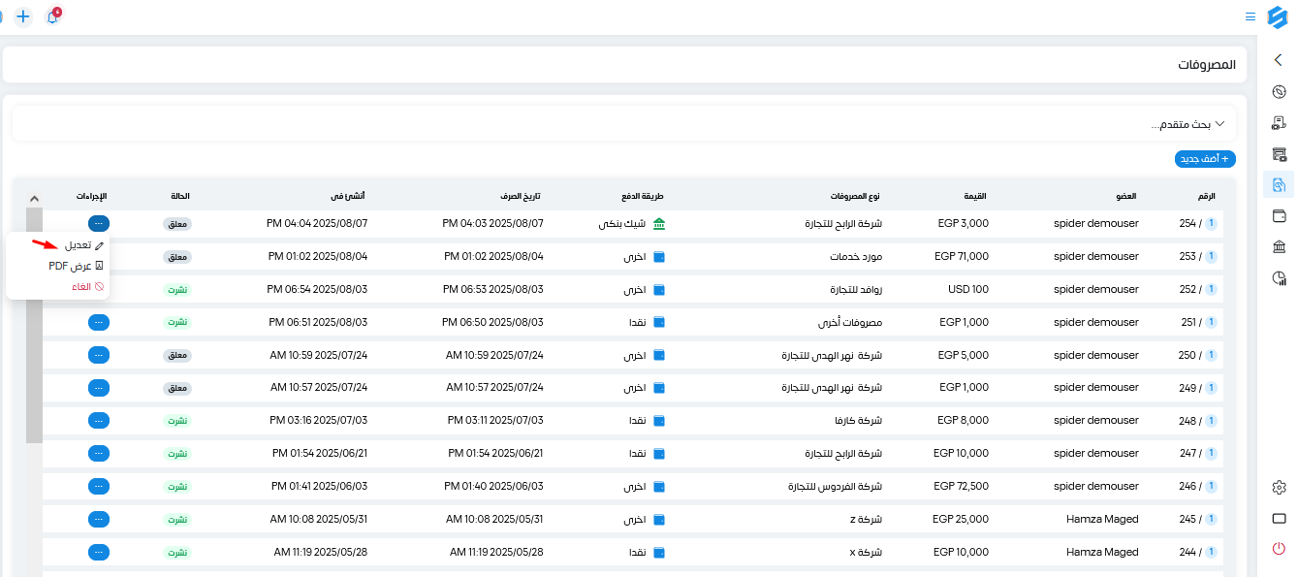Choose الغاء from the actions menu
This screenshot has height=577, width=1298.
click(x=87, y=287)
